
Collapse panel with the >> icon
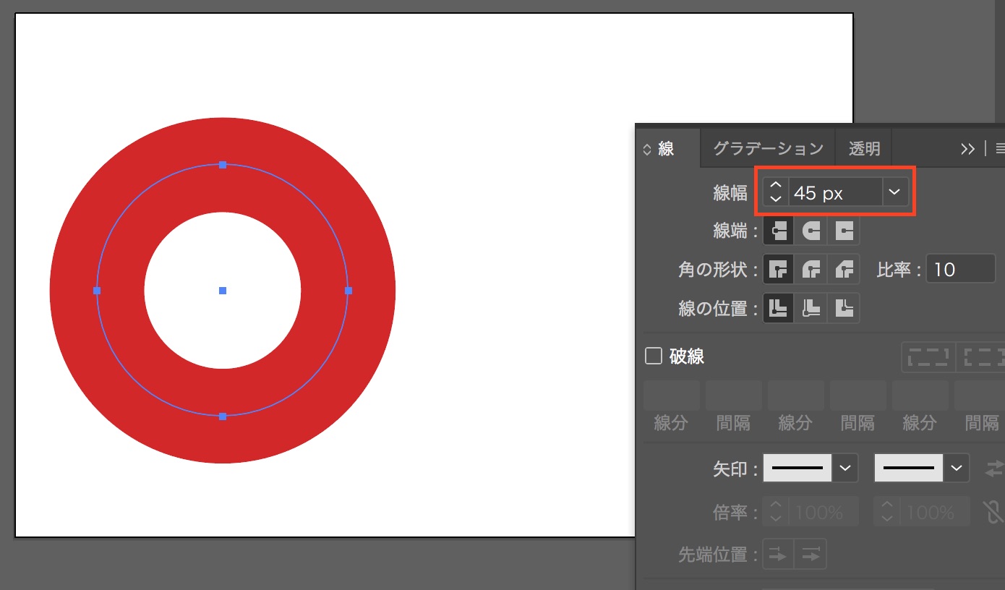pos(967,148)
